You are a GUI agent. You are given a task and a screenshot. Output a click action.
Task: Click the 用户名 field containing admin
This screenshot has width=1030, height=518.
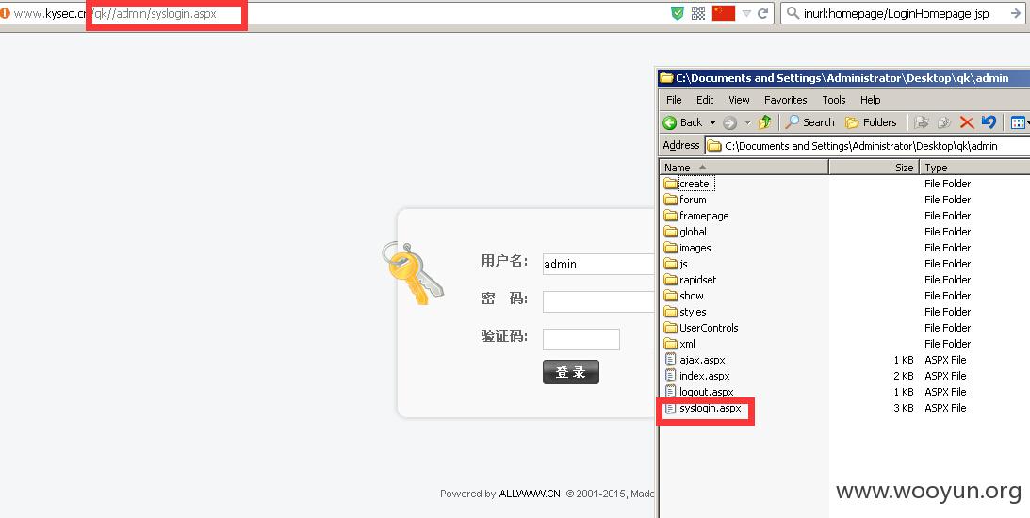[599, 264]
